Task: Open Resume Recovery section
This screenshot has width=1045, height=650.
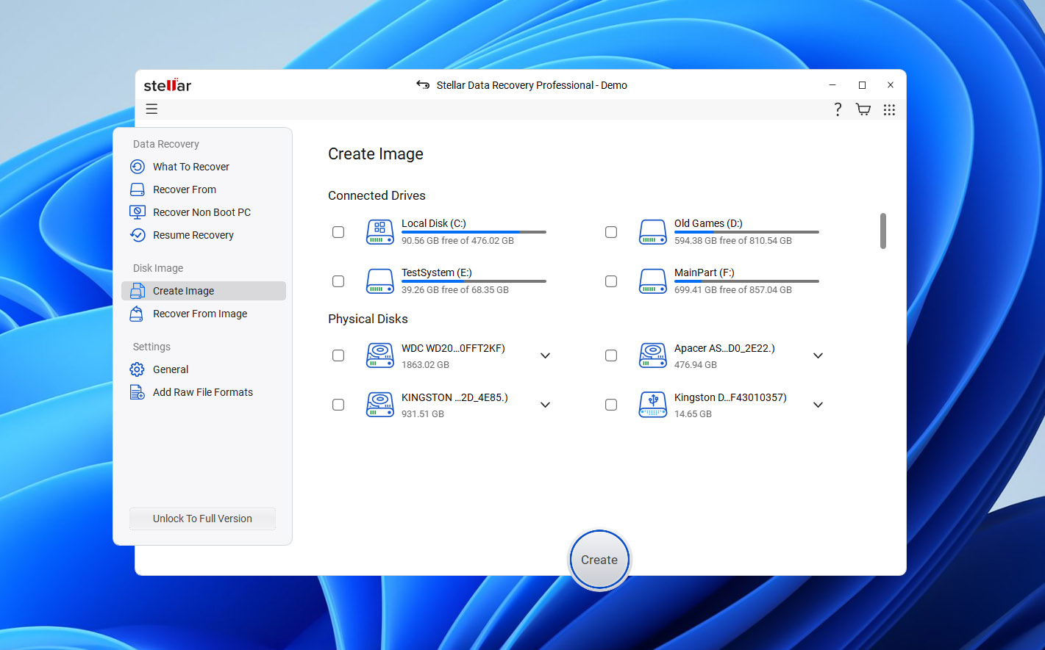Action: click(193, 235)
